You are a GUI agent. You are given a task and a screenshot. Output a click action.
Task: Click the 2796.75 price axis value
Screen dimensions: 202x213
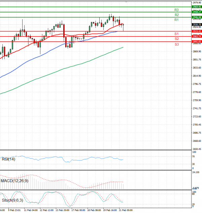[197, 84]
